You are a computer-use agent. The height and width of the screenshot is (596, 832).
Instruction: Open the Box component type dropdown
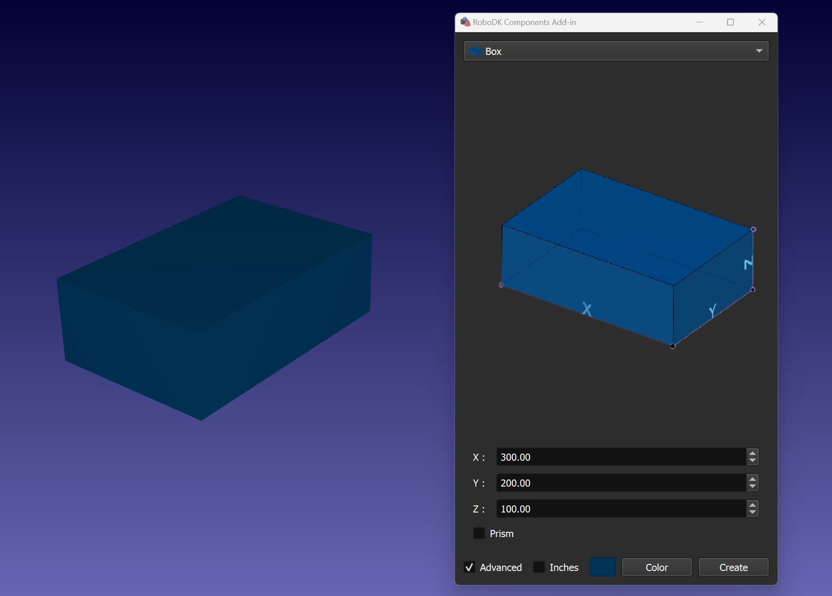(758, 51)
